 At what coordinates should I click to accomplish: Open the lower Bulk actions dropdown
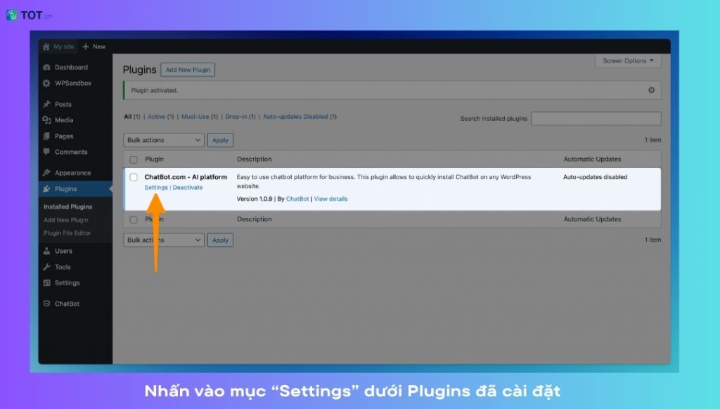tap(163, 240)
